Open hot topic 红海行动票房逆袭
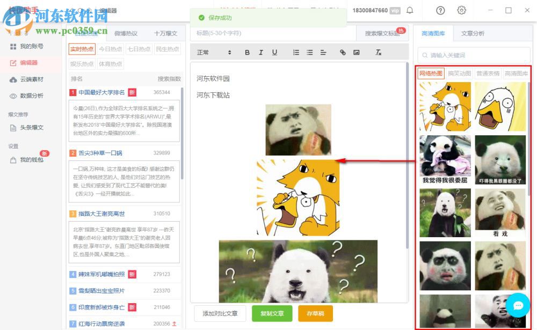 [x=101, y=324]
